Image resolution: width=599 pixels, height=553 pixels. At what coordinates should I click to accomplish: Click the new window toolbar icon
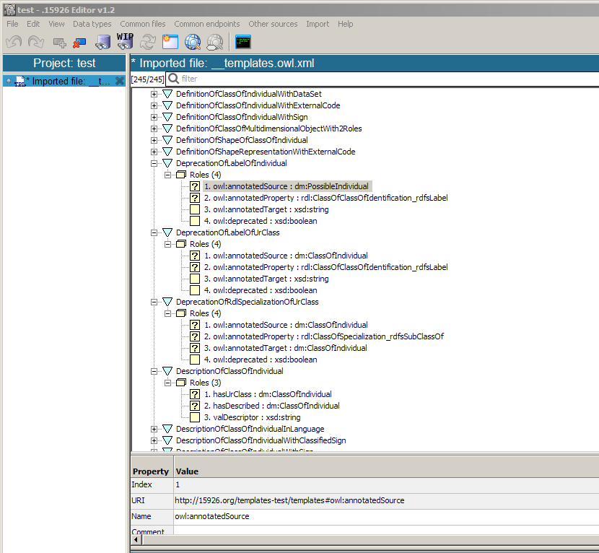pos(170,42)
